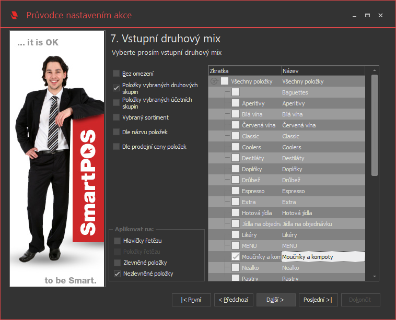The height and width of the screenshot is (320, 396).
Task: Click the Jídla na objednávku name cell
Action: [x=323, y=224]
